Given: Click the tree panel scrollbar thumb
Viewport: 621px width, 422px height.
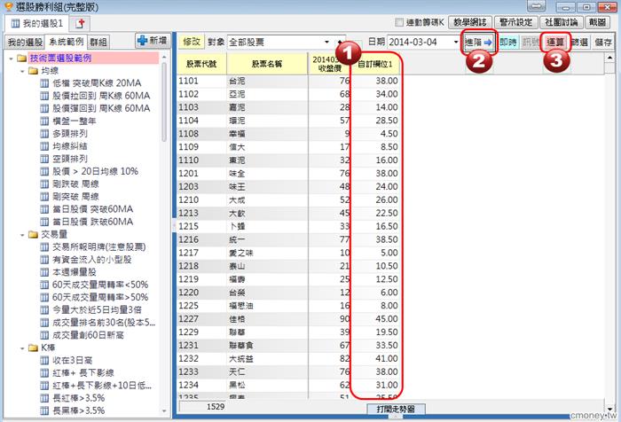Looking at the screenshot, I should point(164,102).
